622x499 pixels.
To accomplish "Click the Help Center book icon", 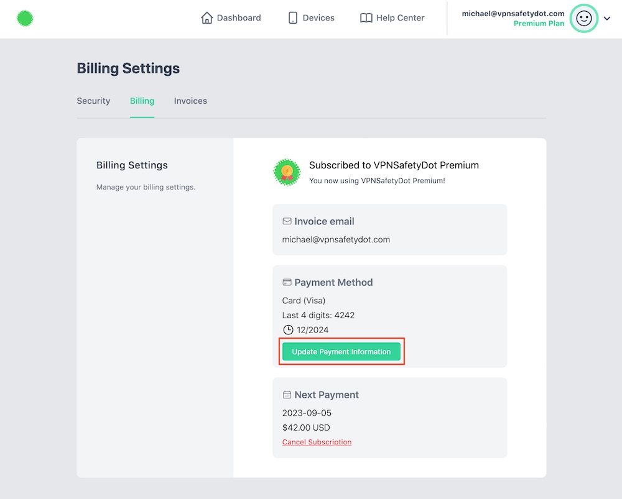I will [366, 18].
